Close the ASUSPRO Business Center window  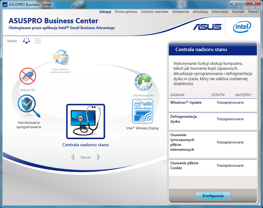coord(254,3)
